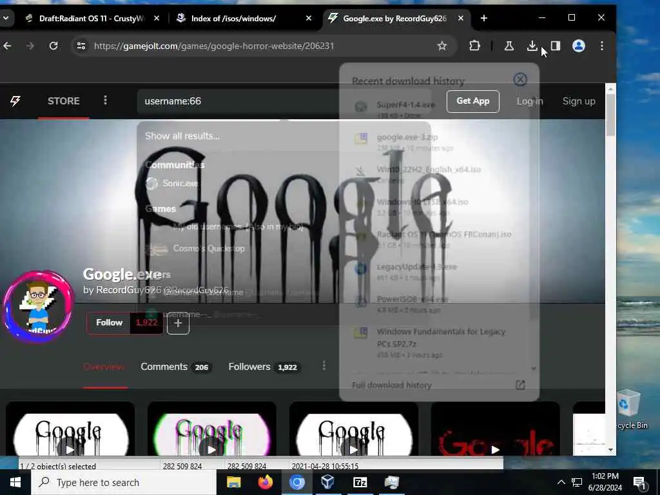The image size is (660, 495).
Task: Reload the Game Jolt page
Action: click(x=53, y=46)
